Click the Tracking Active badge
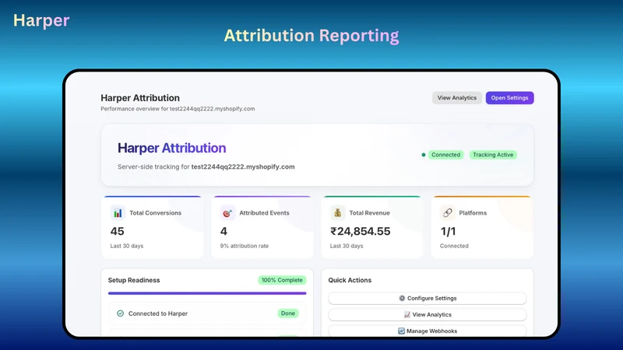Image resolution: width=623 pixels, height=350 pixels. [493, 155]
